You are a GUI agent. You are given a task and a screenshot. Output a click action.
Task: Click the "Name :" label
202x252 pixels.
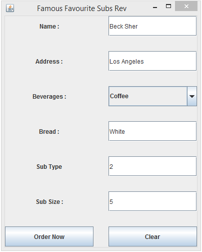(49, 27)
